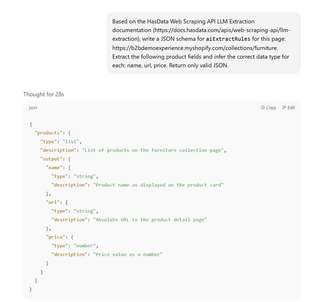Click the opening curly brace on the first line
330x302 pixels.
pyautogui.click(x=31, y=124)
